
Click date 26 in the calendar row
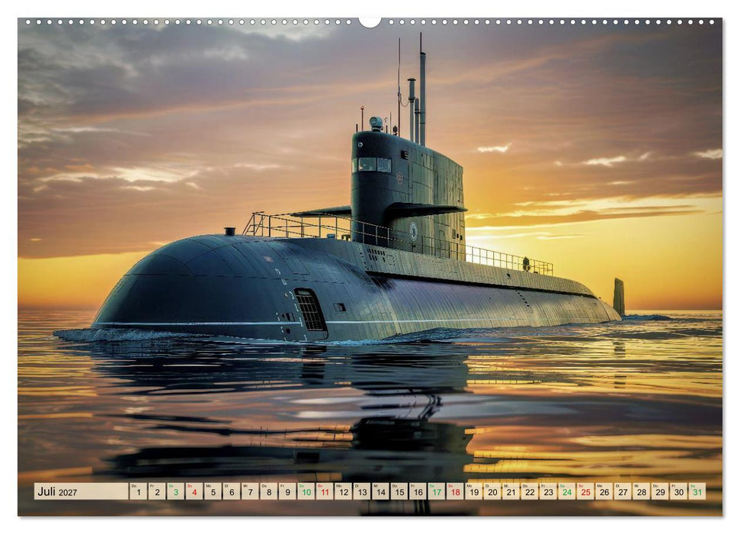tap(604, 491)
